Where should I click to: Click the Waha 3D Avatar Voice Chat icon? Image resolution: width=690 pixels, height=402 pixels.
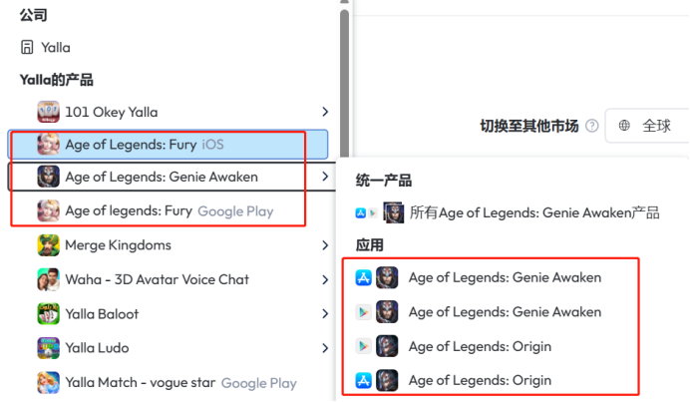[x=49, y=279]
